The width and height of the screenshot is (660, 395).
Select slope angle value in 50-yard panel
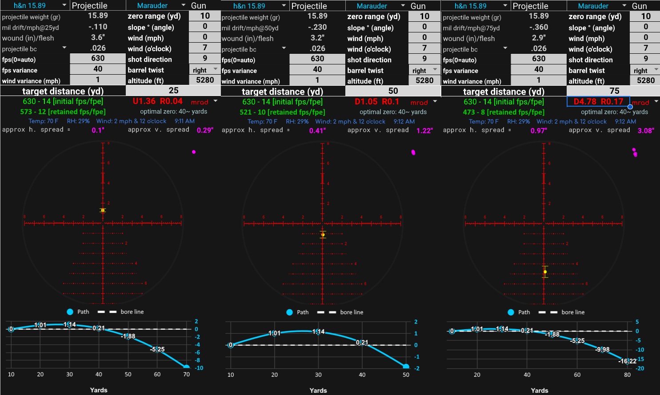(424, 27)
